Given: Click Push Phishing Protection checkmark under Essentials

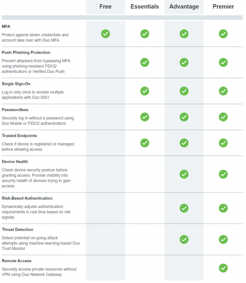Looking at the screenshot, I should coord(145,62).
